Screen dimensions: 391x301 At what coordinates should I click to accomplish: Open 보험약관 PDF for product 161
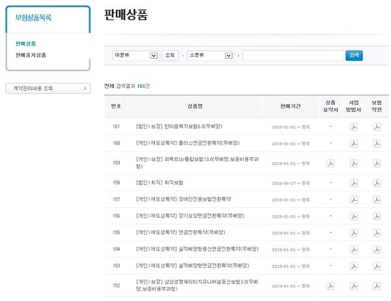(377, 127)
